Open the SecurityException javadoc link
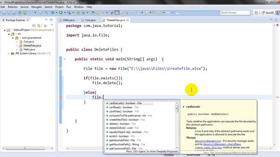 pos(208,141)
